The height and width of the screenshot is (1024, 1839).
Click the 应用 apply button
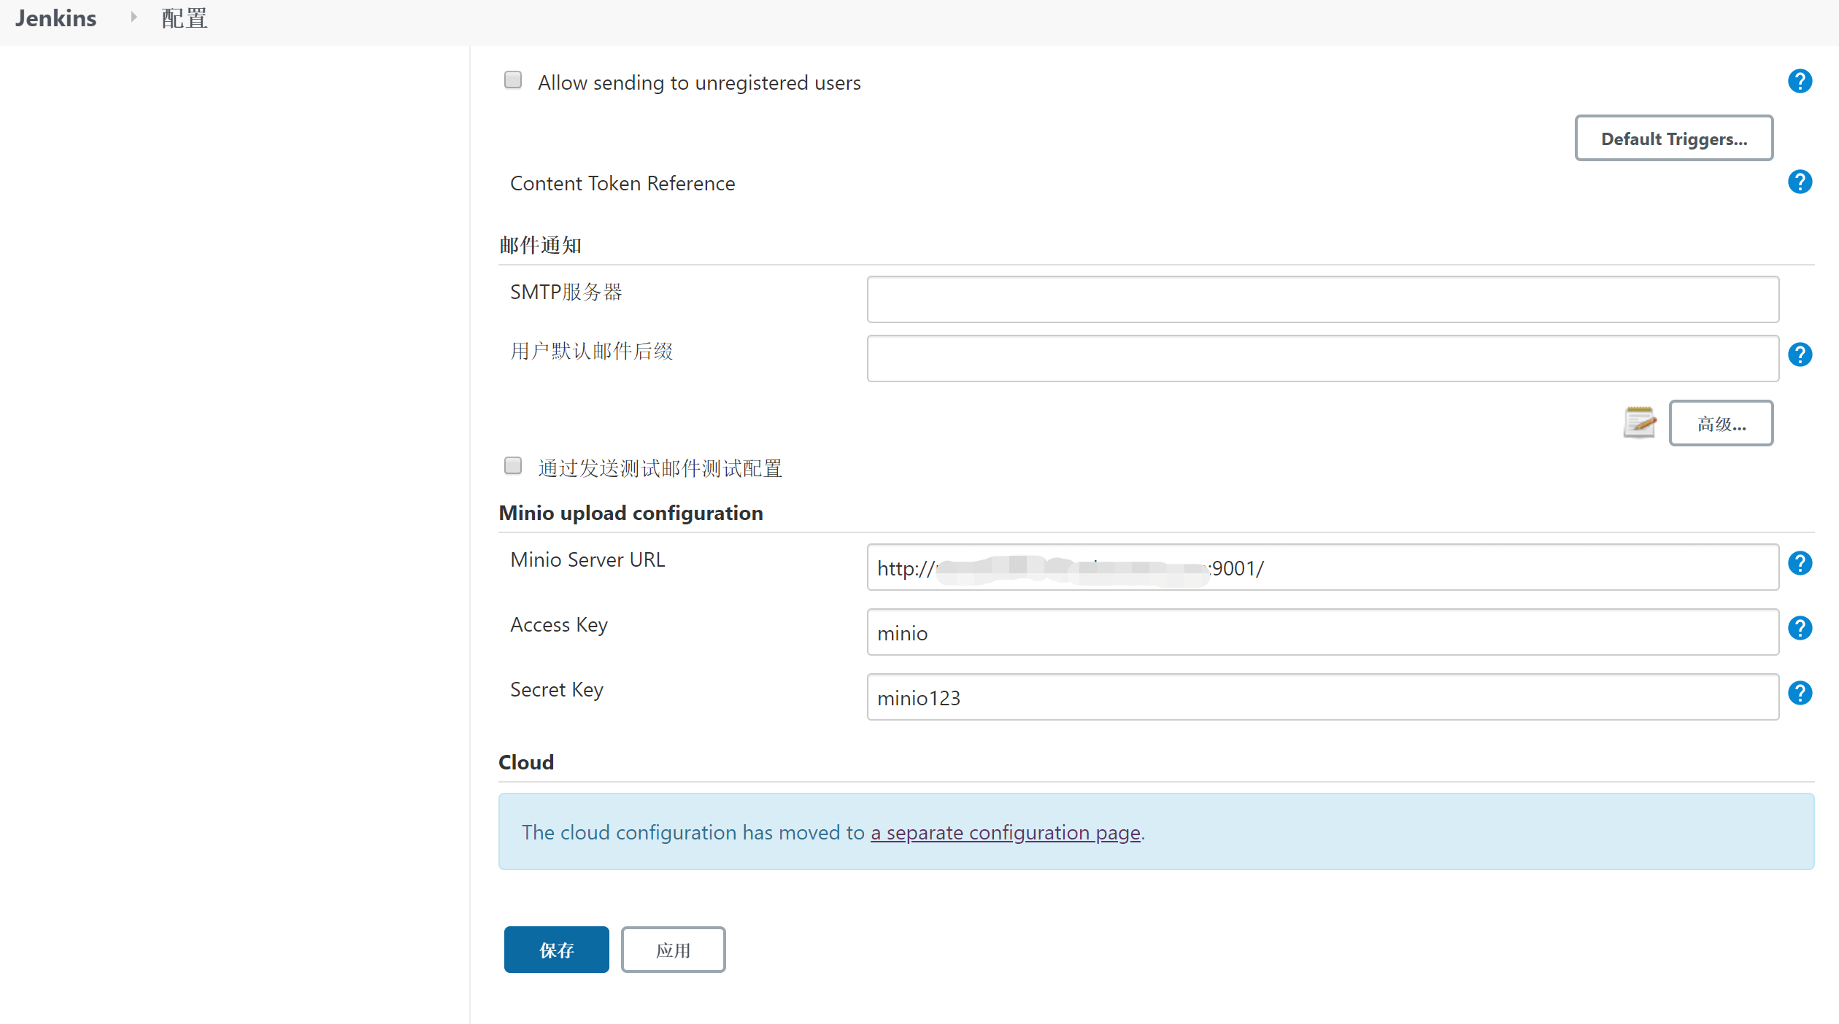click(673, 950)
